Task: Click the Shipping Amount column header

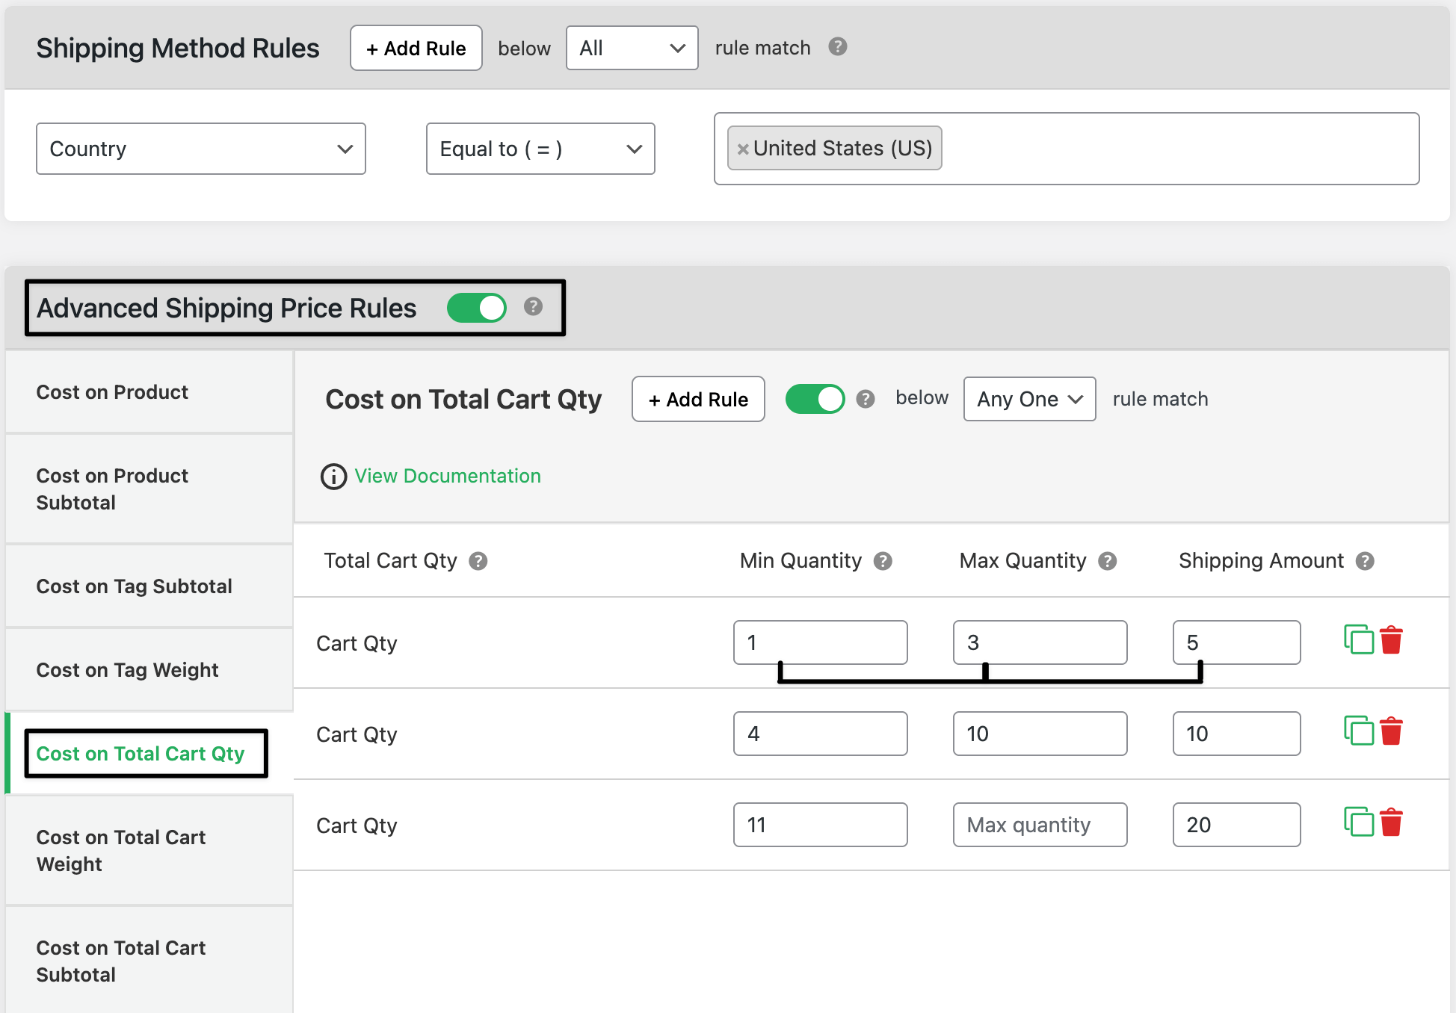Action: click(1261, 561)
